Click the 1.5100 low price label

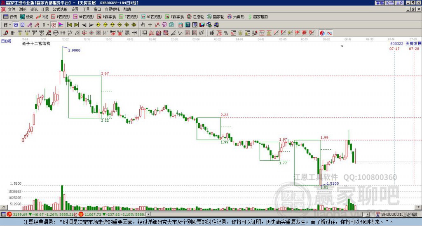[333, 184]
